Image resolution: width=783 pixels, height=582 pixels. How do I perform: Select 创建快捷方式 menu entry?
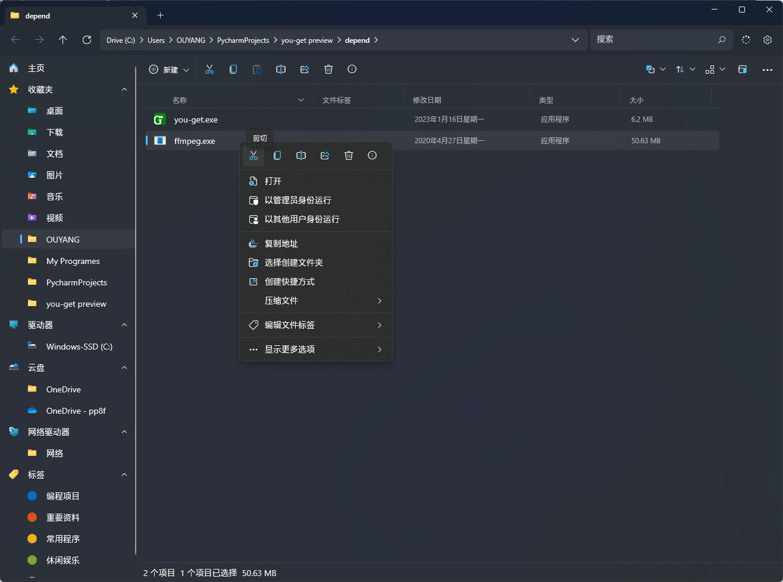pyautogui.click(x=316, y=282)
